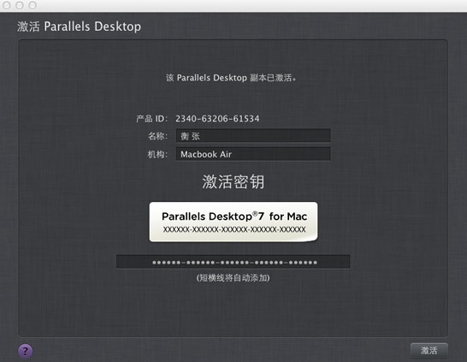This screenshot has height=362, width=467.
Task: Click the 机构 label
Action: 158,154
